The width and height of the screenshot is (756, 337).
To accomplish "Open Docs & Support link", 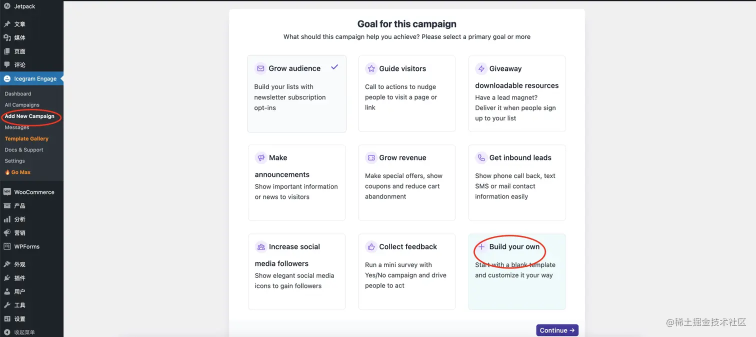I will [24, 150].
